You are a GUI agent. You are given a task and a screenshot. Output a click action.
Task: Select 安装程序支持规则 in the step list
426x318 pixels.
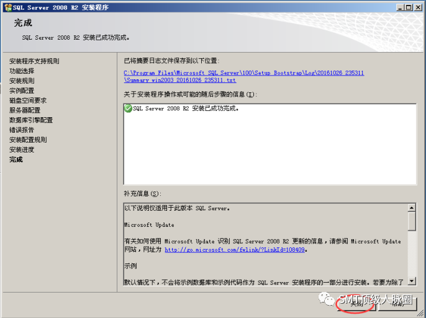click(34, 61)
